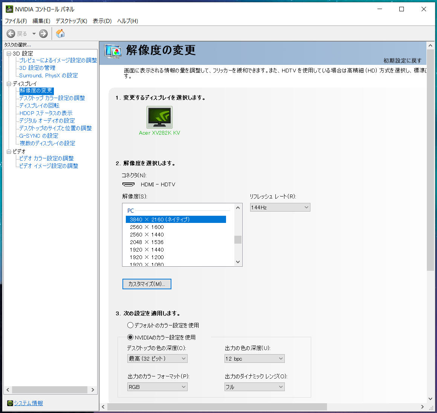
Task: Maximize the NVIDIA コントロール パネル window
Action: pos(402,9)
